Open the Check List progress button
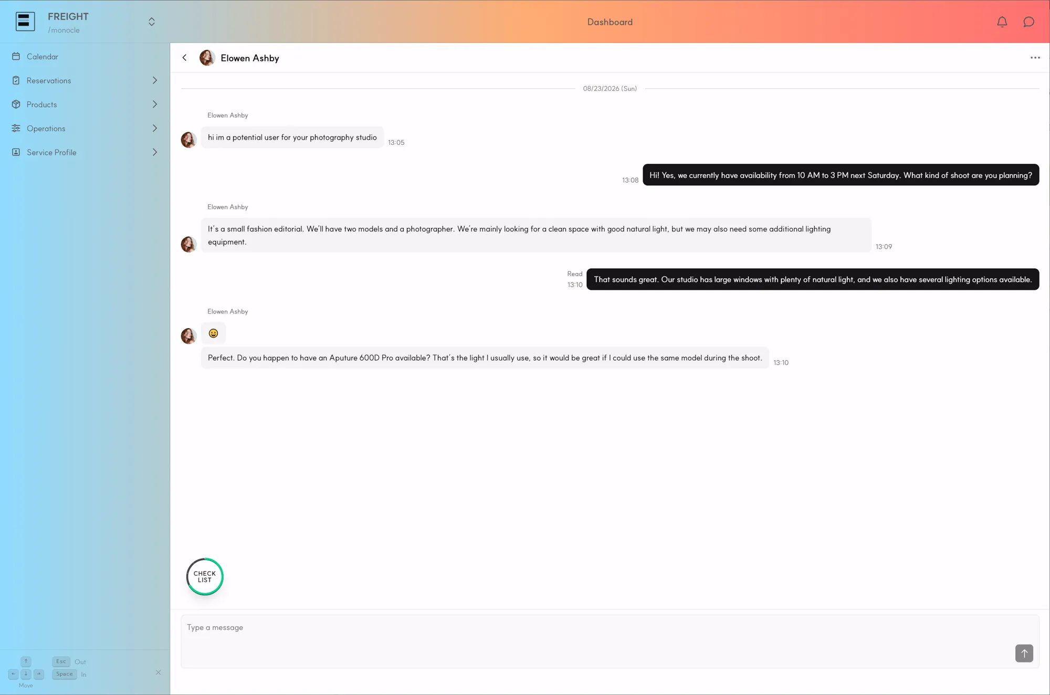Screen dimensions: 1050x695 coord(205,576)
